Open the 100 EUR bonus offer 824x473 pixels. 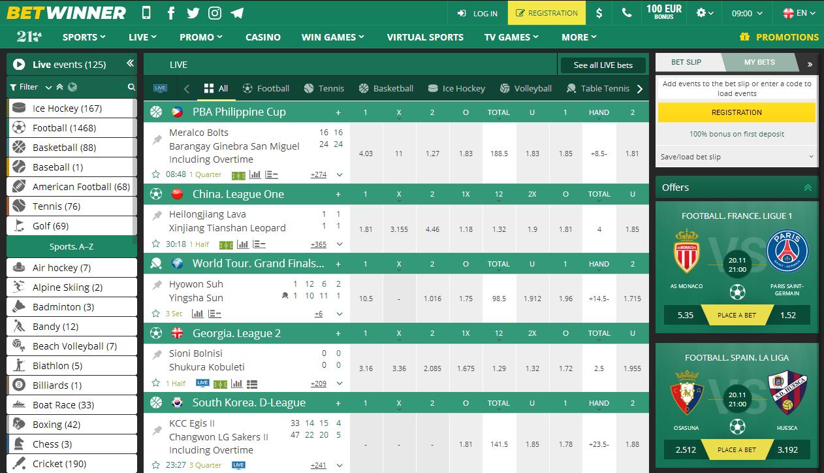point(664,13)
